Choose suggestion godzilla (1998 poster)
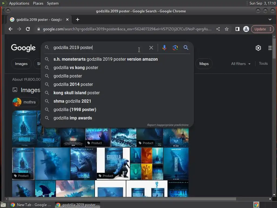This screenshot has width=277, height=208. tap(117, 109)
